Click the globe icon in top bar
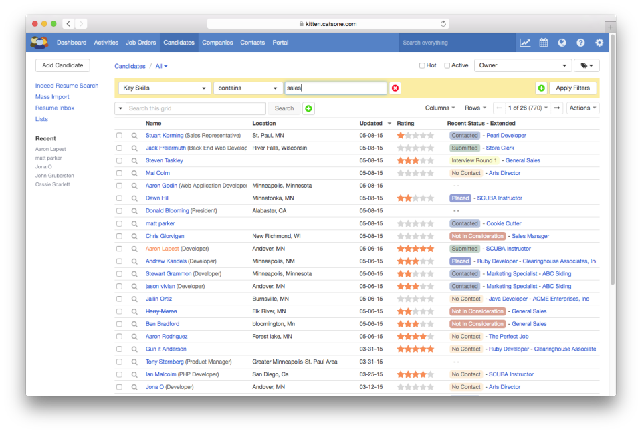This screenshot has width=642, height=433. coord(562,43)
